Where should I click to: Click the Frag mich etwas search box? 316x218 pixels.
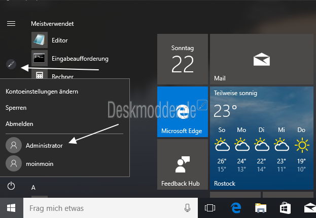pos(111,208)
